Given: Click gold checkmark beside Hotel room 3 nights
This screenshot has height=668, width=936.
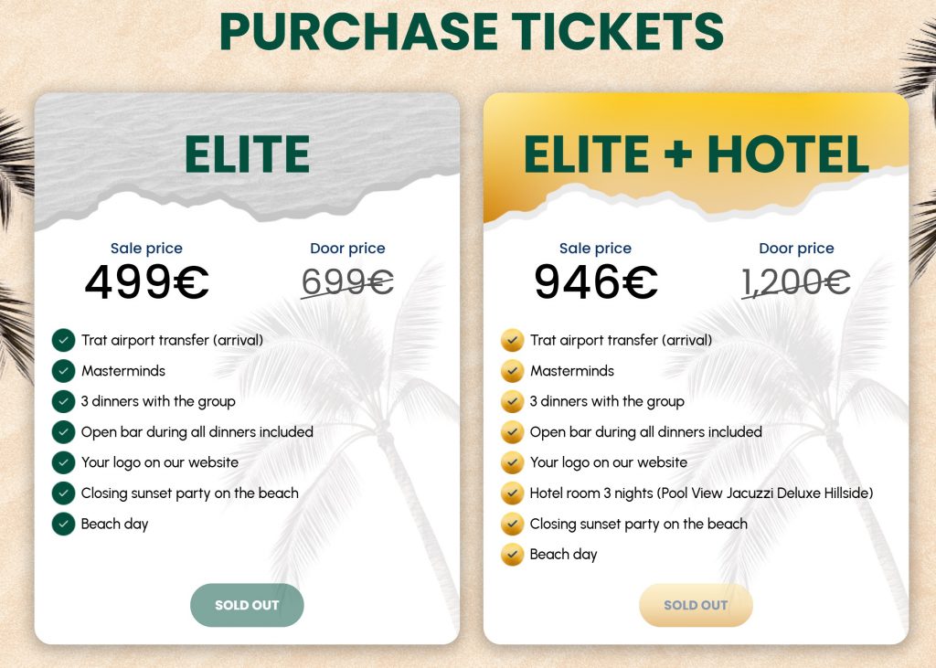Looking at the screenshot, I should point(512,493).
